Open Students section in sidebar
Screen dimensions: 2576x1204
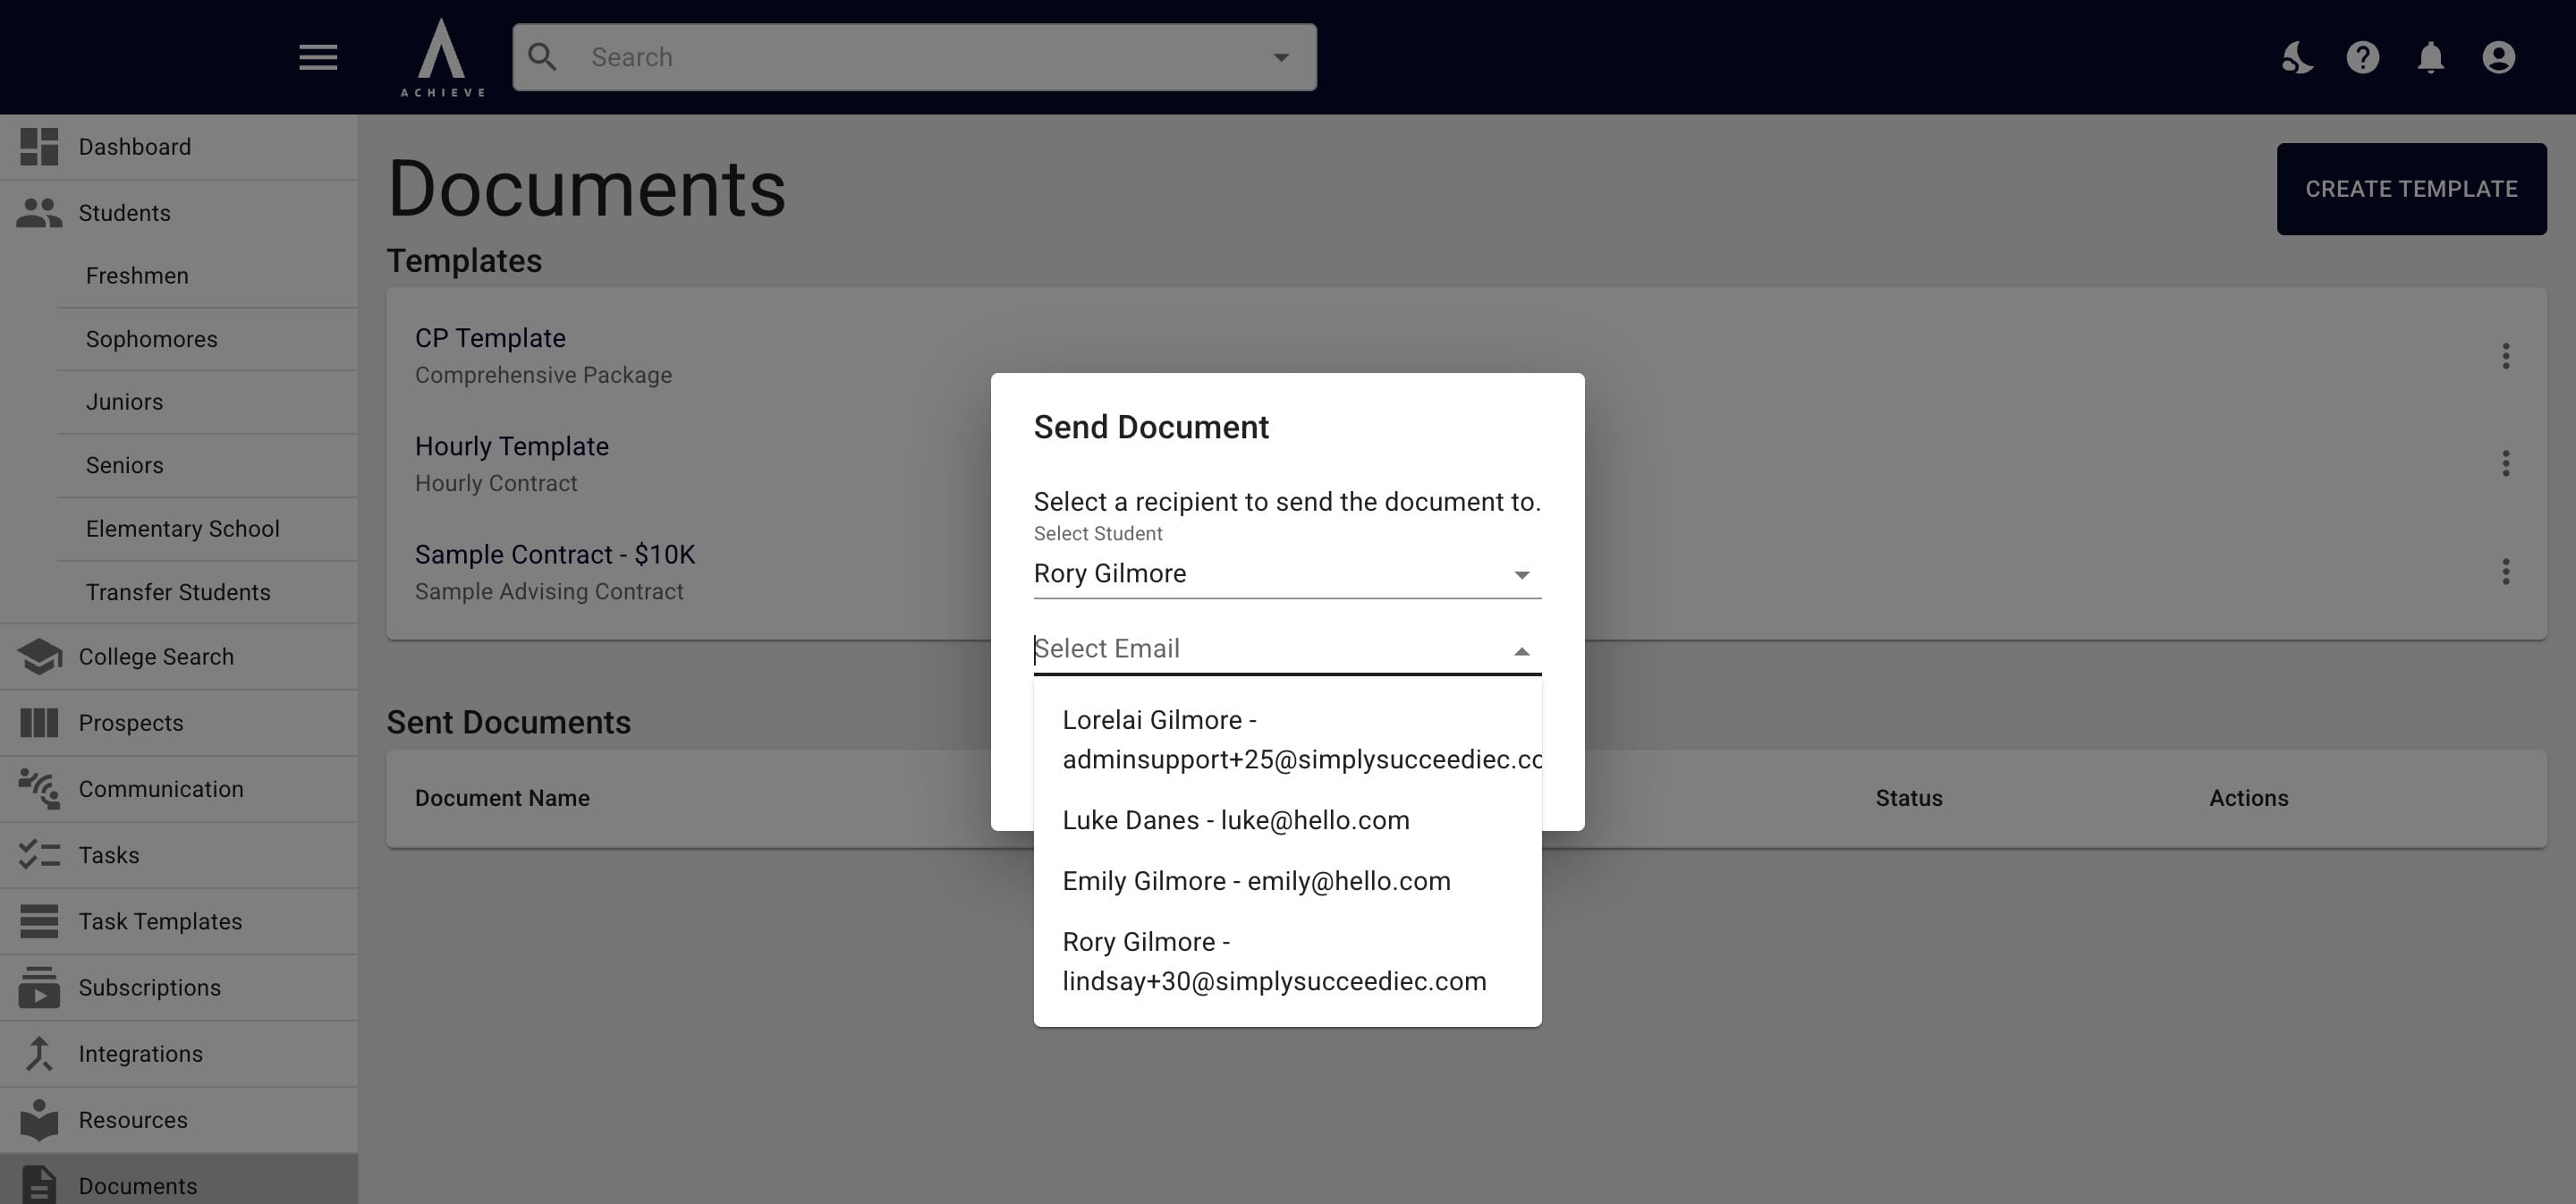click(x=179, y=213)
